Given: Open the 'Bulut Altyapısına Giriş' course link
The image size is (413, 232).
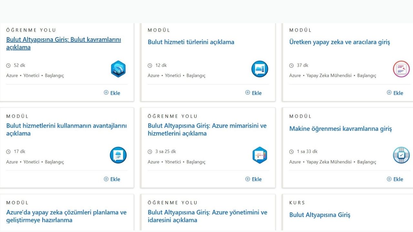Looking at the screenshot, I should point(319,215).
